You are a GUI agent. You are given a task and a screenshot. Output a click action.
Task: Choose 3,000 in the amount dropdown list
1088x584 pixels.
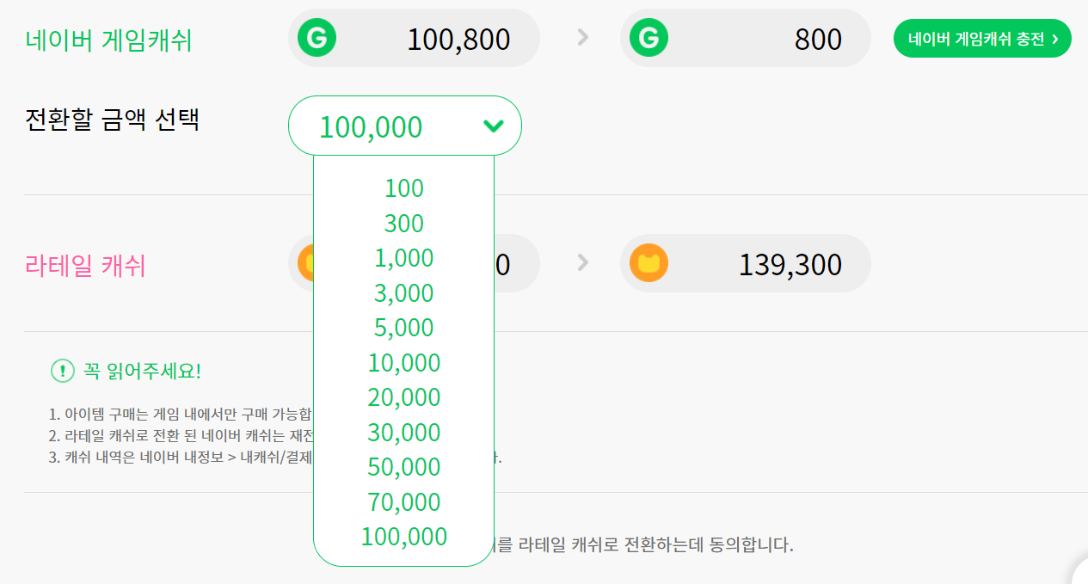point(404,293)
